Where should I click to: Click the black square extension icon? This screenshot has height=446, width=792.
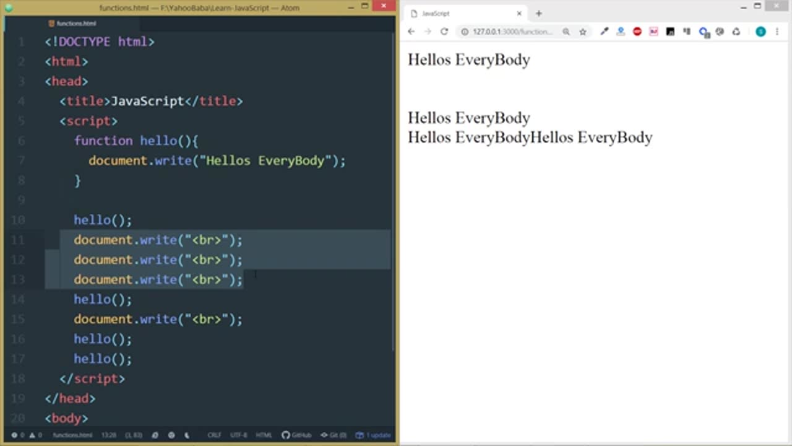[x=670, y=32]
